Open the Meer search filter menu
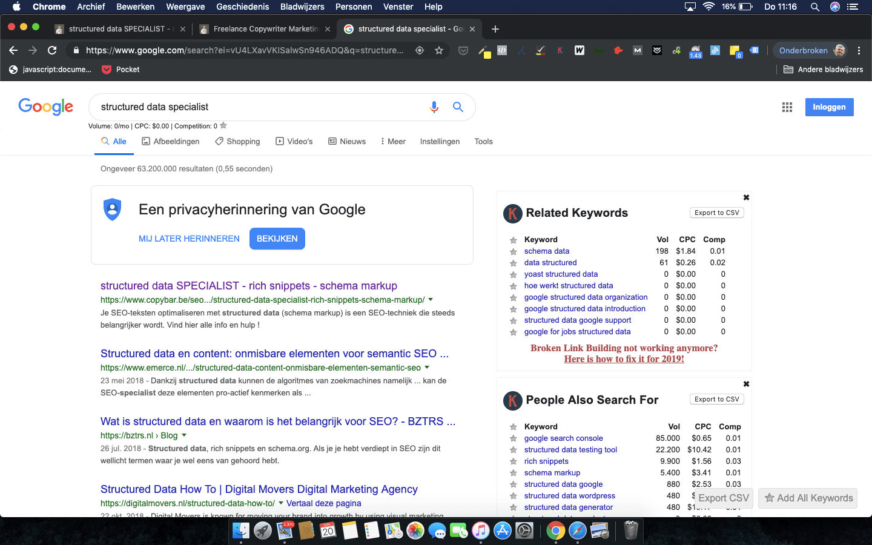This screenshot has width=872, height=545. pyautogui.click(x=393, y=141)
